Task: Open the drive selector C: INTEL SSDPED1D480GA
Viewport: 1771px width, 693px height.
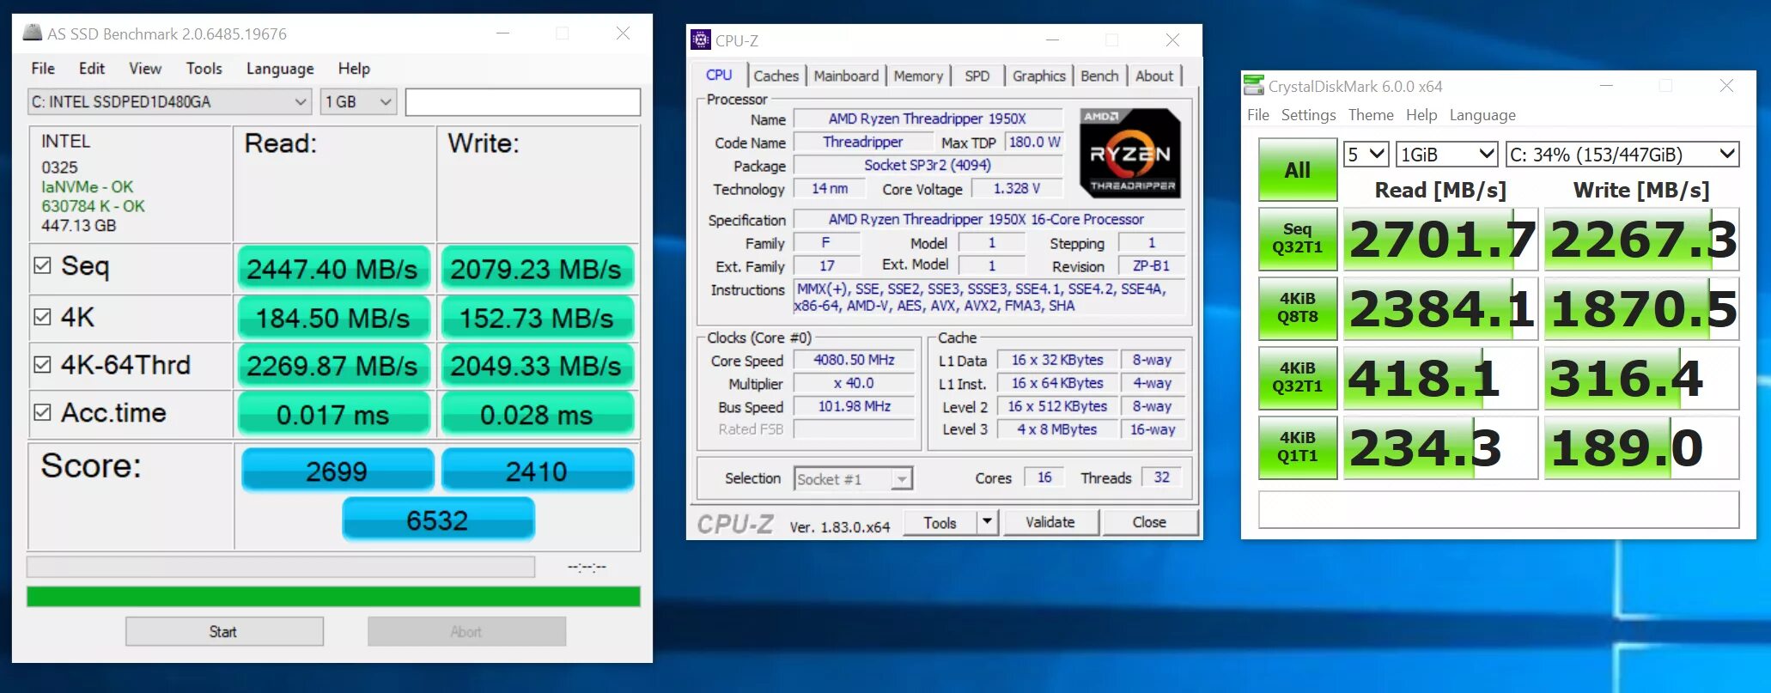Action: 169,101
